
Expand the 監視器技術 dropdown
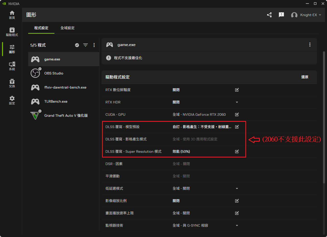click(237, 226)
